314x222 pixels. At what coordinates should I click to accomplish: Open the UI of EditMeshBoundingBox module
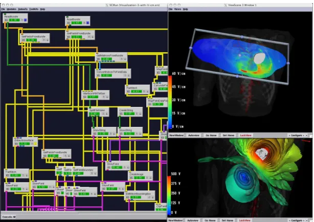127,197
